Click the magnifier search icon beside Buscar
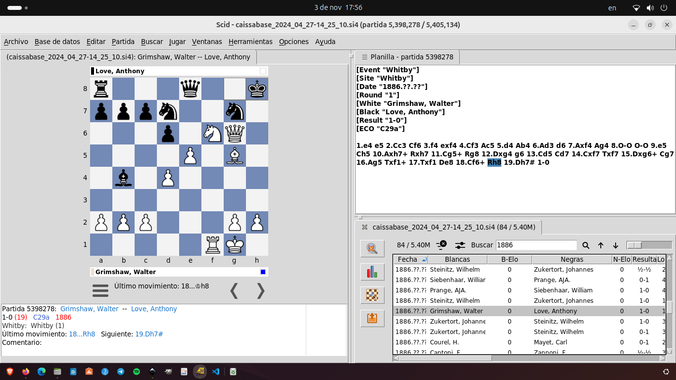 pos(586,245)
